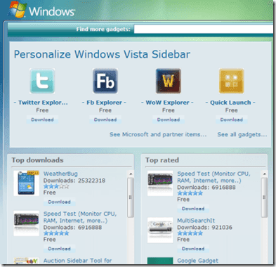The width and height of the screenshot is (276, 267).
Task: Open the Auction Sidebar Tool thumbnail
Action: point(26,261)
